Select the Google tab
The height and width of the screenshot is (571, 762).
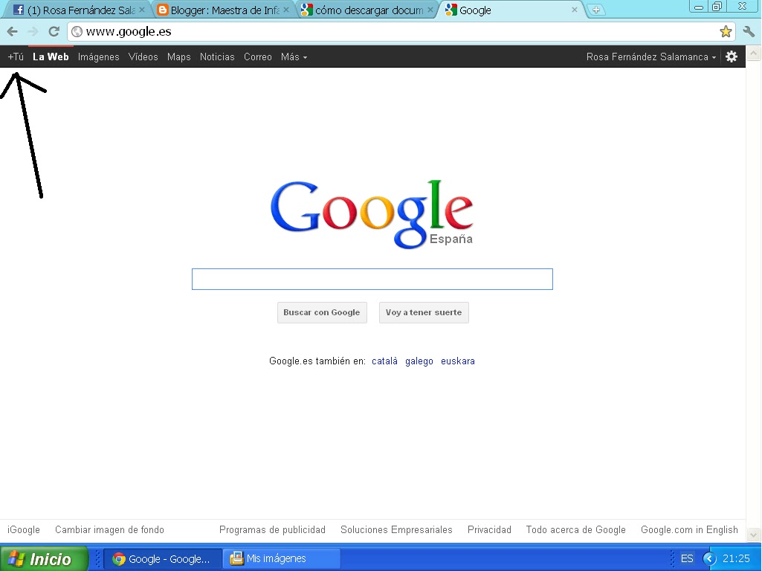coord(510,10)
